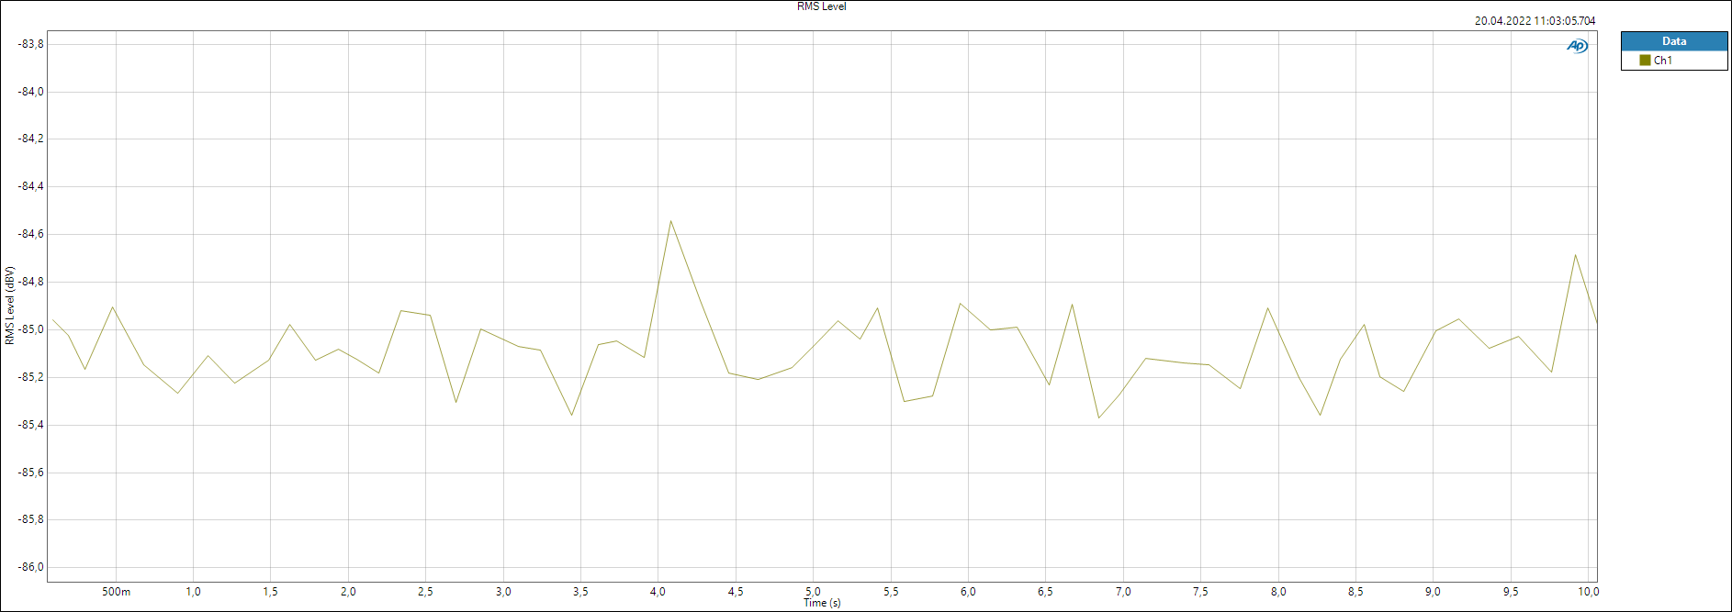Click the -83,8 y-axis tick label

coord(30,44)
